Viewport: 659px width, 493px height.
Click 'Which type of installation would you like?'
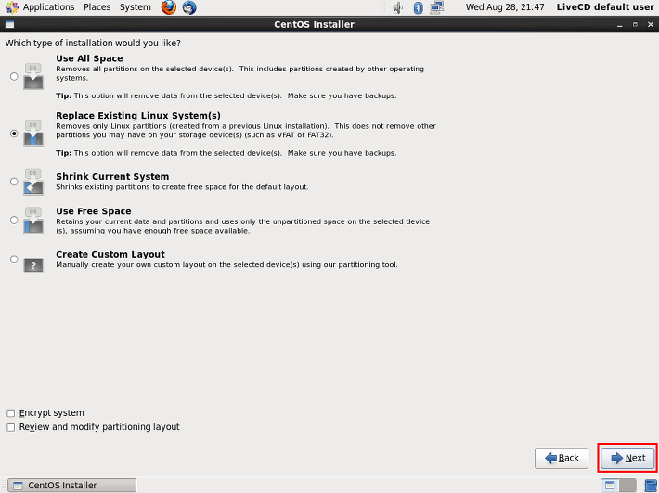coord(93,43)
